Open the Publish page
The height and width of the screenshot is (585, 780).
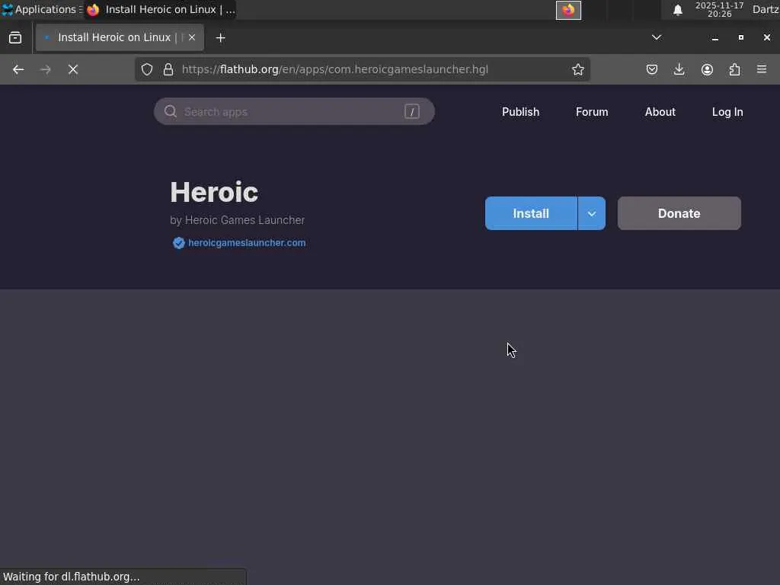coord(520,112)
